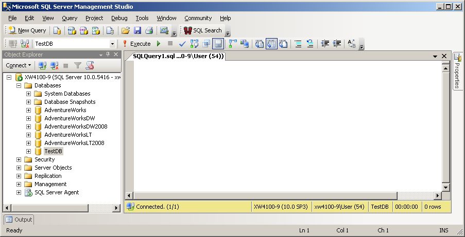This screenshot has height=237, width=465.
Task: Expand the SQL Server Agent node
Action: pos(19,193)
